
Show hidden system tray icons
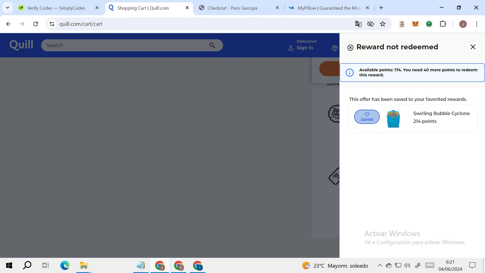[380, 266]
